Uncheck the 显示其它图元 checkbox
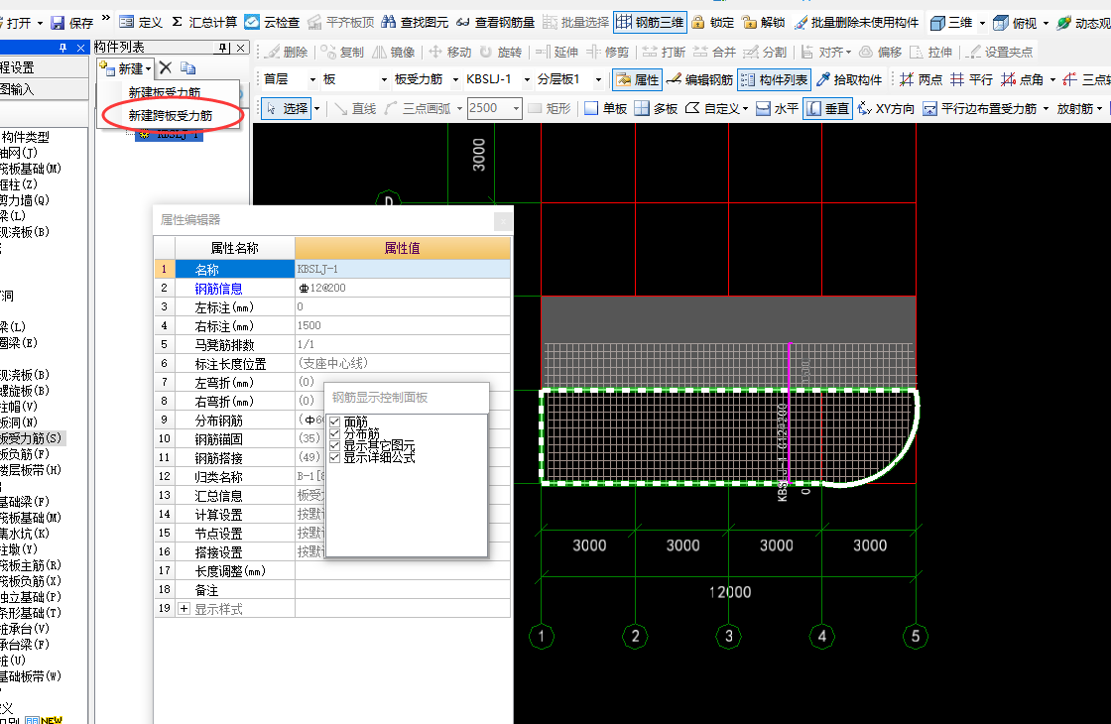 point(335,445)
